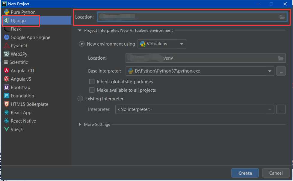293x181 pixels.
Task: Select New environment using radio button
Action: click(81, 44)
